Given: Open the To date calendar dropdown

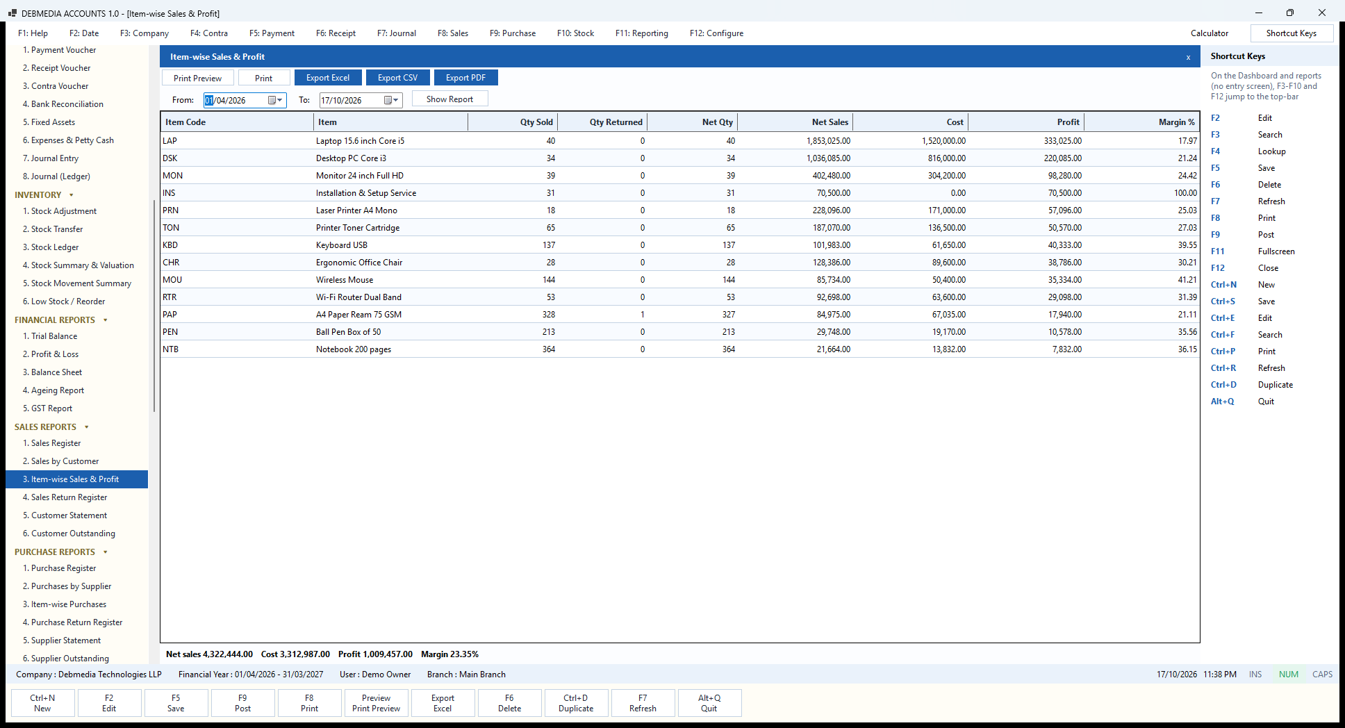Looking at the screenshot, I should 392,100.
